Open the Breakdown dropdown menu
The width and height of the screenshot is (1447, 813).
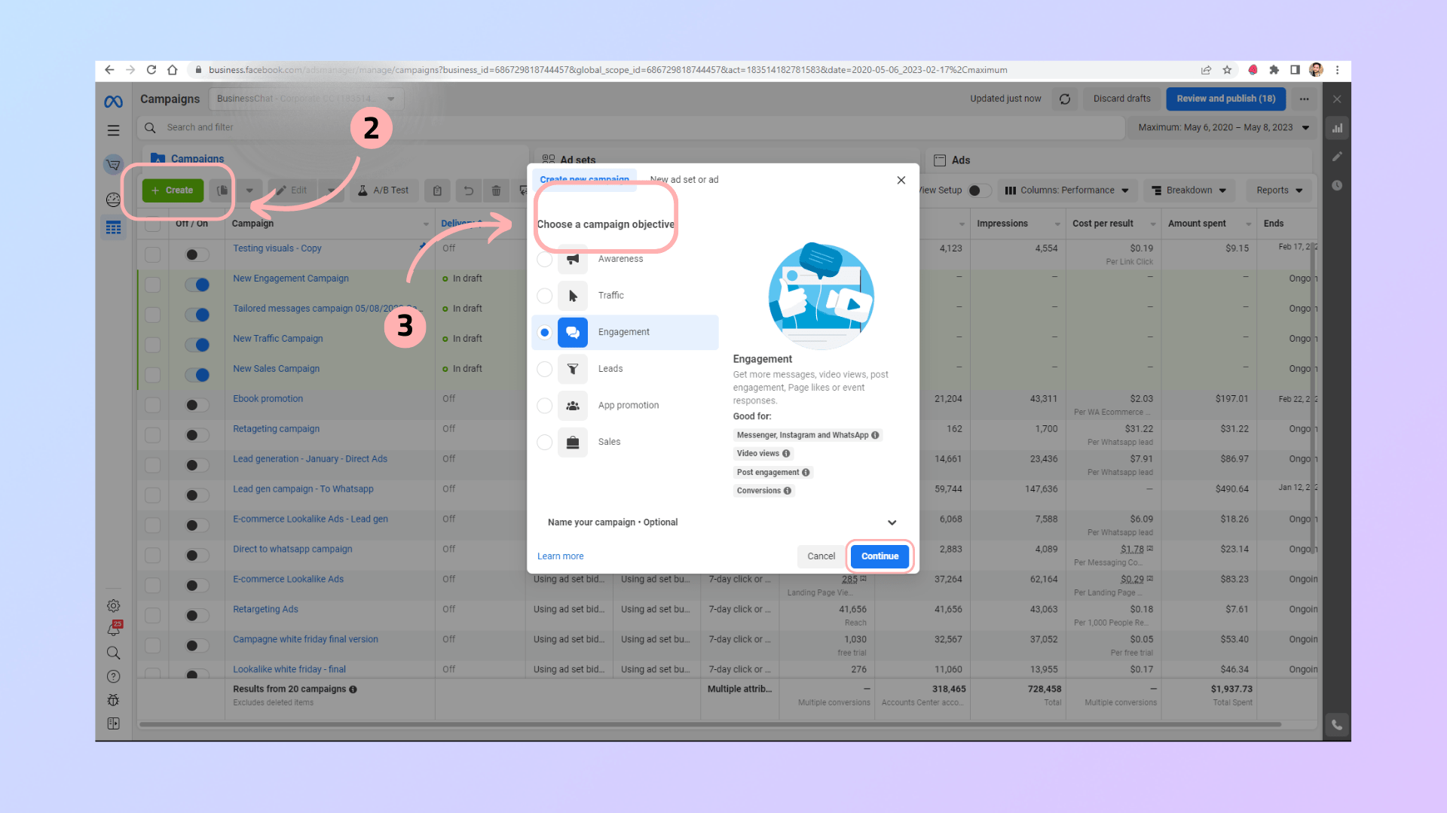point(1191,190)
